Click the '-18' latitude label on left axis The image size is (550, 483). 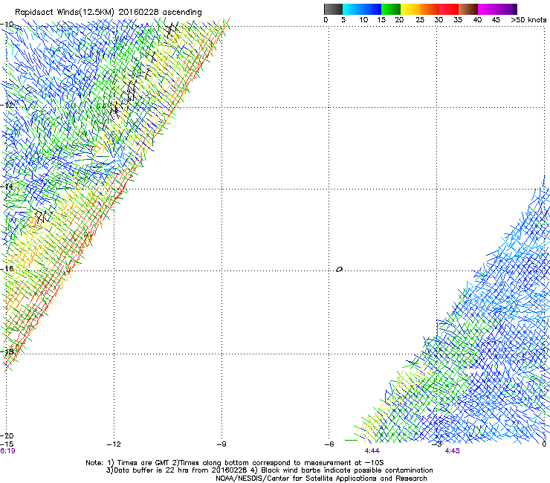(x=7, y=351)
